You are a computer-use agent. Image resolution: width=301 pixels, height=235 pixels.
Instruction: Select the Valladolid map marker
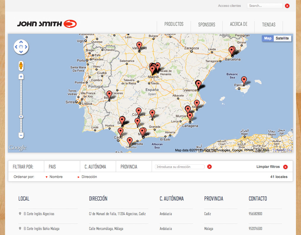click(x=139, y=46)
